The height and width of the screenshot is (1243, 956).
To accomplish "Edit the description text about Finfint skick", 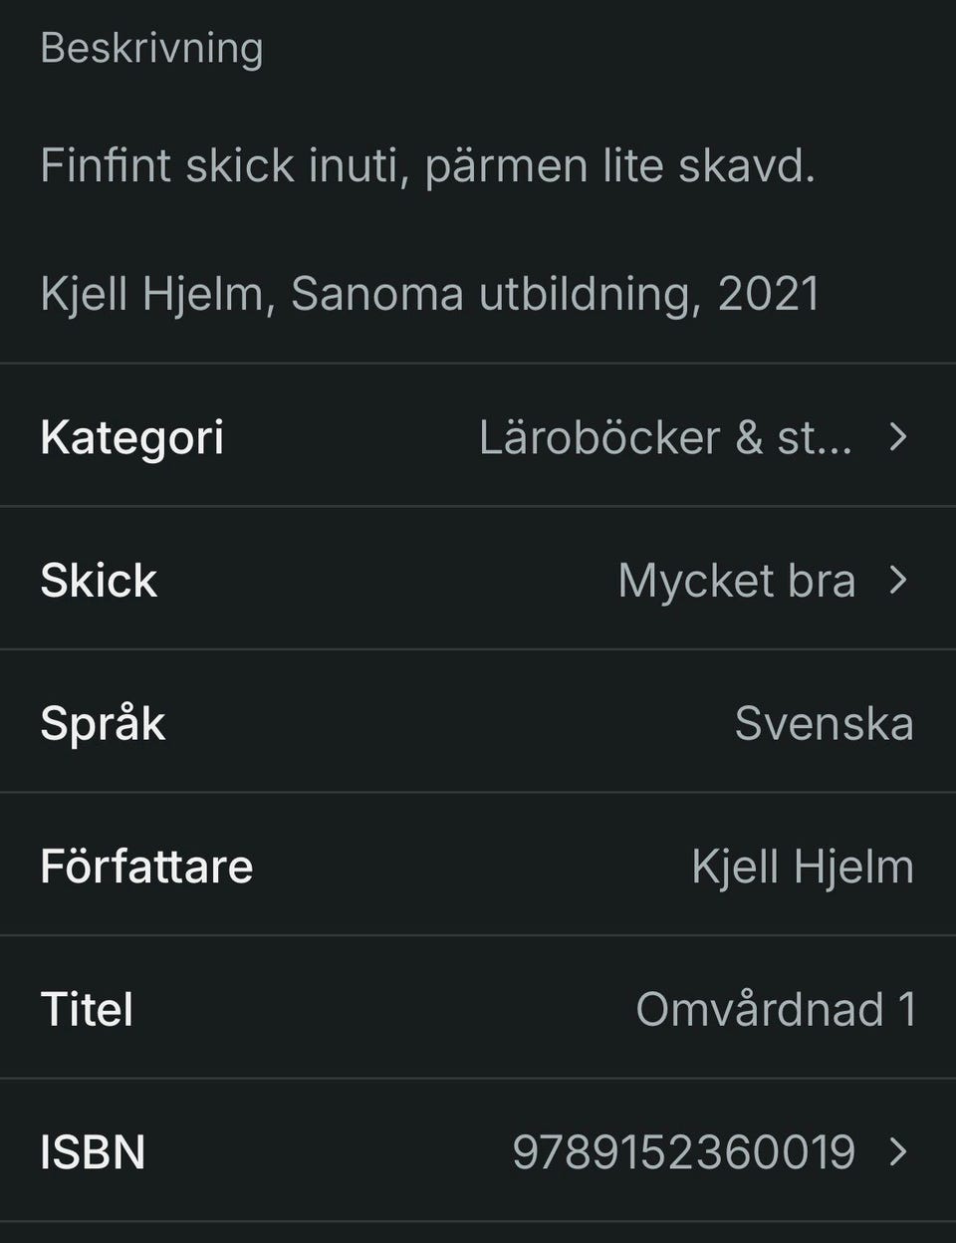I will (428, 165).
